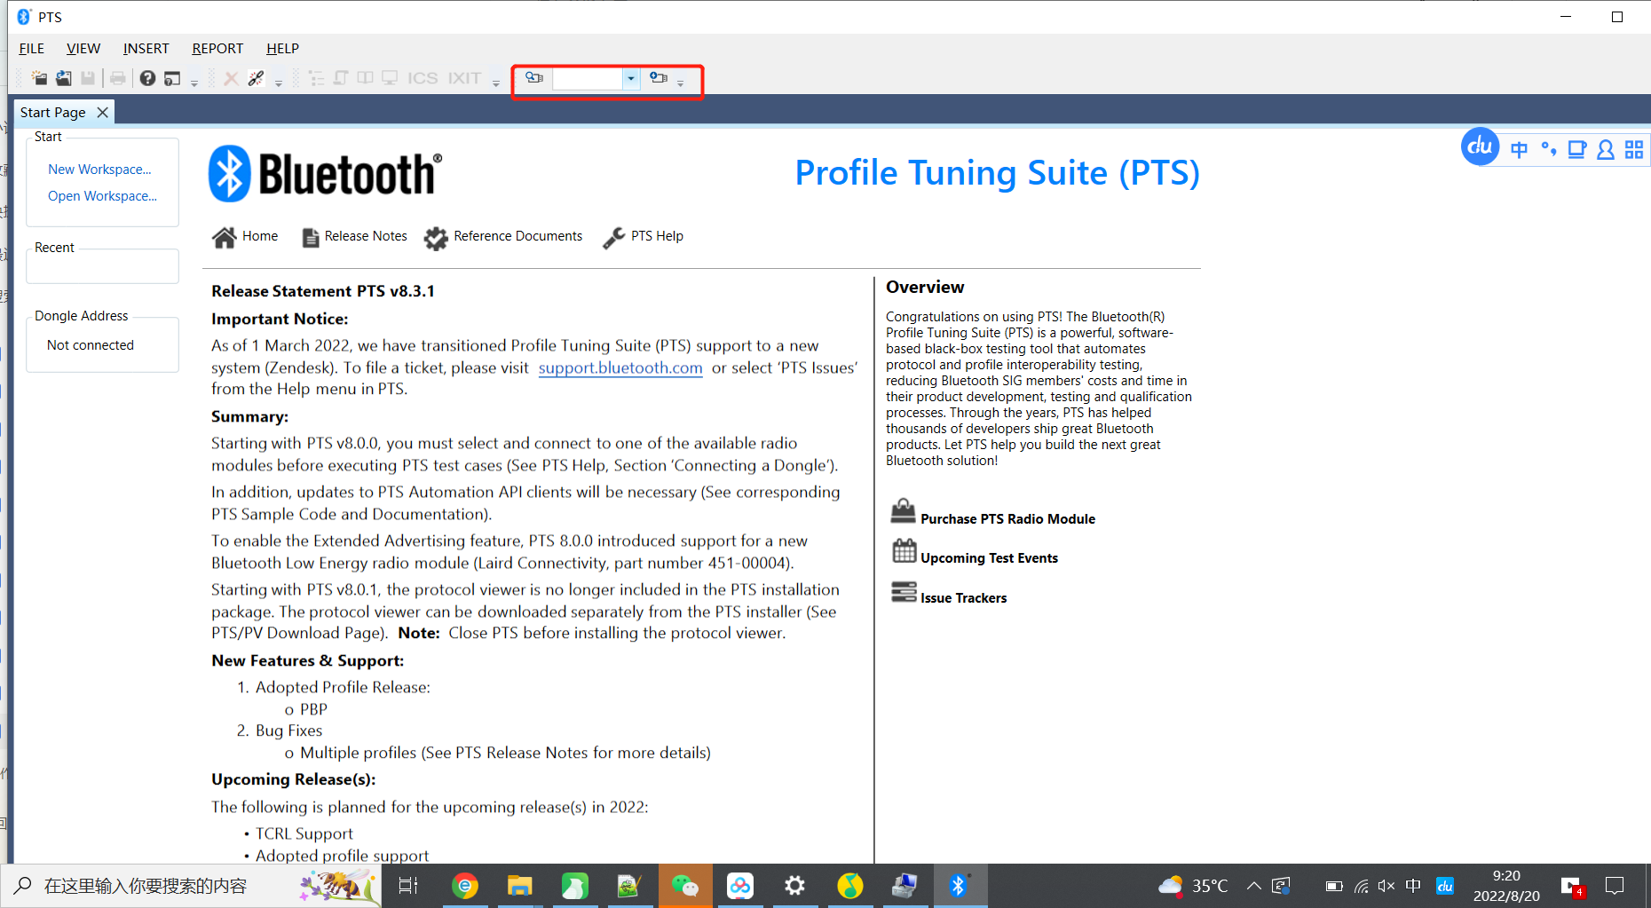Screen dimensions: 1651x908
Task: Expand hidden system tray icons chevron
Action: click(x=1253, y=886)
